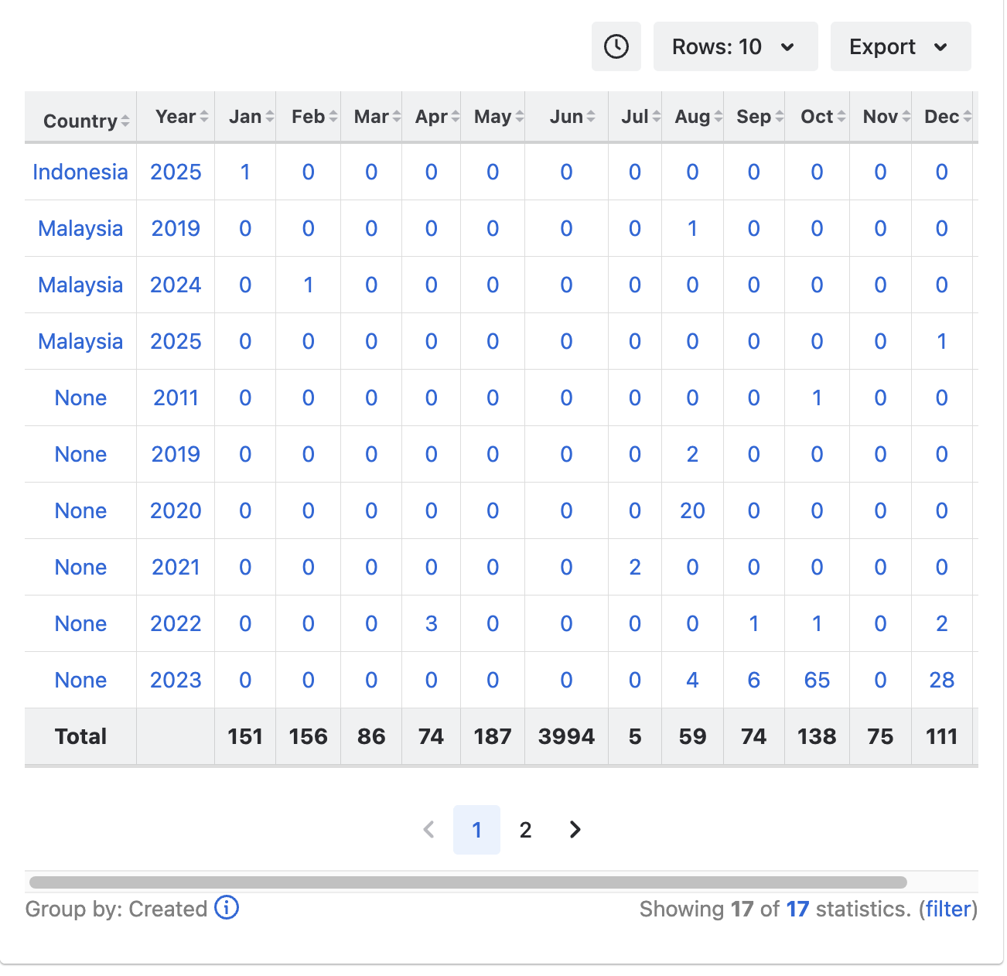Click the Total row label
1007x976 pixels.
click(x=80, y=736)
